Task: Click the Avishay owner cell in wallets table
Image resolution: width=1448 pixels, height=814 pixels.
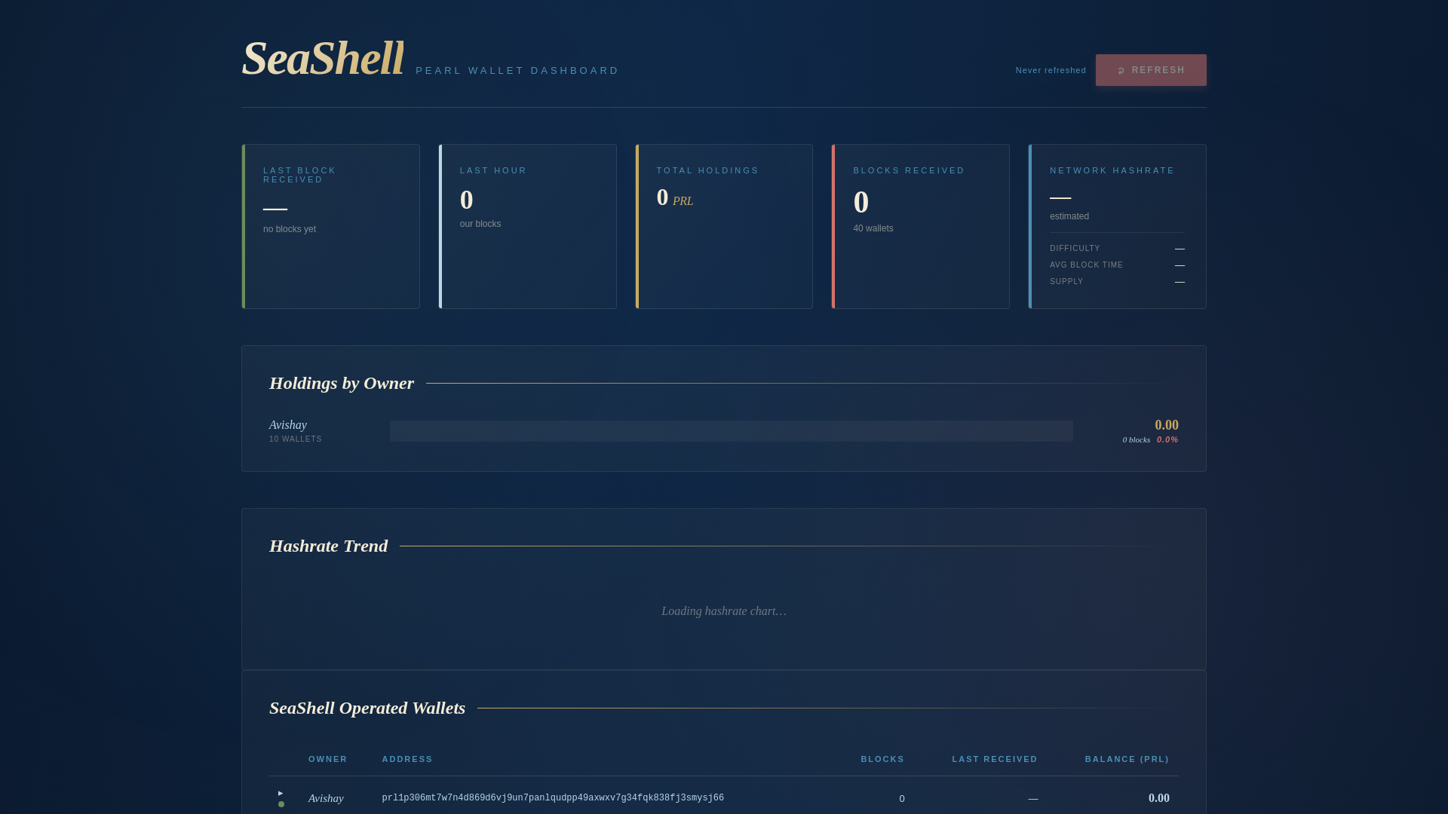Action: click(x=326, y=798)
